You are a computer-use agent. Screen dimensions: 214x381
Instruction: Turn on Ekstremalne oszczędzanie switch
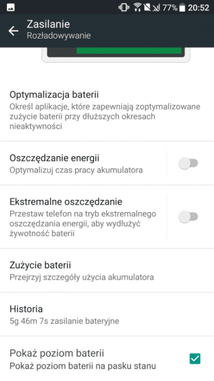[x=188, y=216]
